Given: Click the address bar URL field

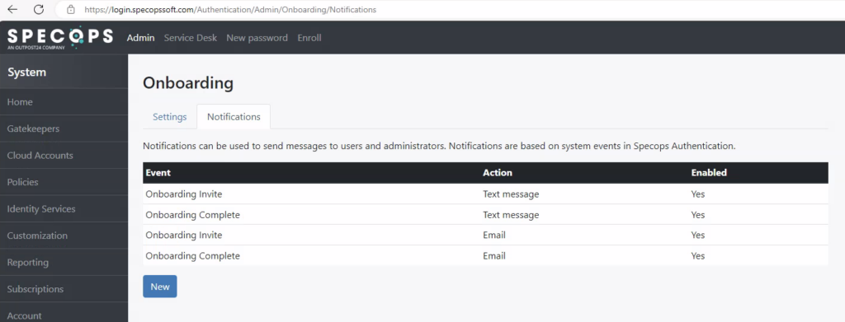Looking at the screenshot, I should tap(447, 10).
